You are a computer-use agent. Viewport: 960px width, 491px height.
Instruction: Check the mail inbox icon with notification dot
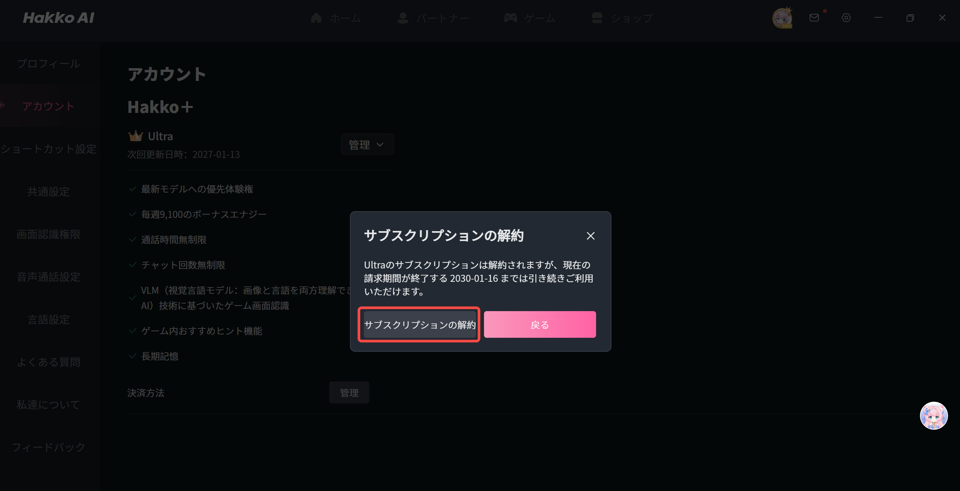pyautogui.click(x=814, y=18)
